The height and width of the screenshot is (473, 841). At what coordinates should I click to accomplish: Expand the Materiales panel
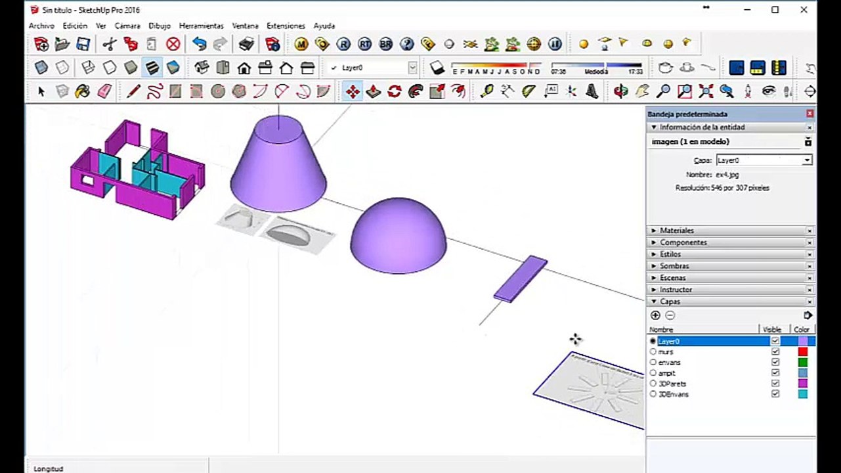[730, 231]
